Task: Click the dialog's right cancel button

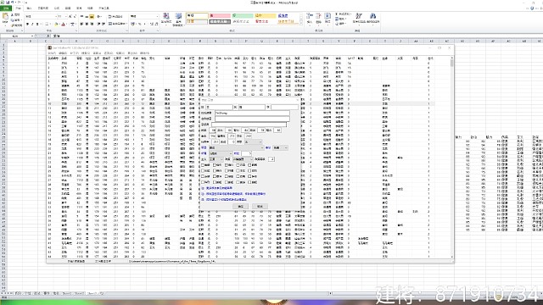Action: 260,207
